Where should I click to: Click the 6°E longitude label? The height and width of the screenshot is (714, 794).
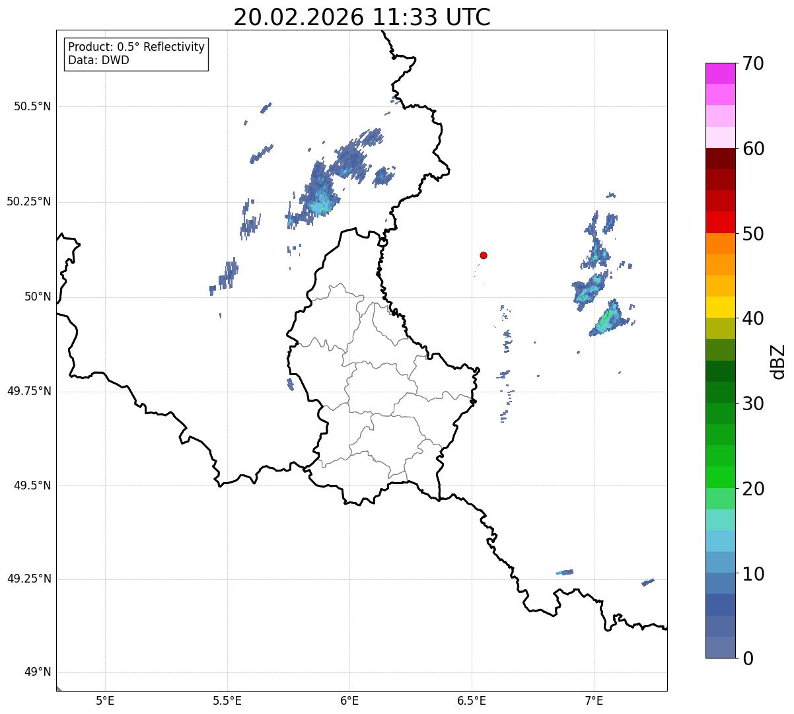[x=349, y=700]
